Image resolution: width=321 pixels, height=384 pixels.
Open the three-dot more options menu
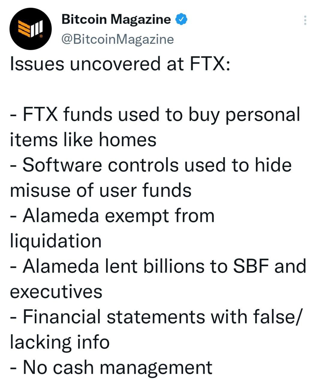point(305,20)
